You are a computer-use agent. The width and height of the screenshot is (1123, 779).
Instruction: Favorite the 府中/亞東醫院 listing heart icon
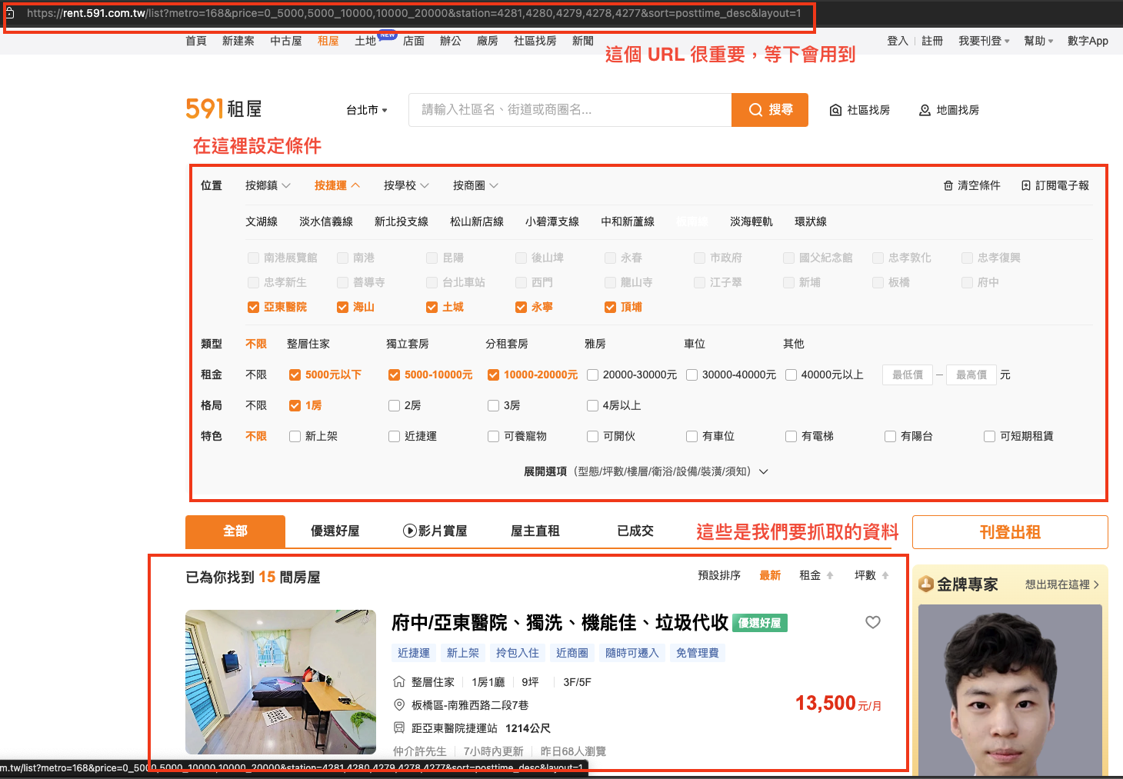pyautogui.click(x=873, y=622)
